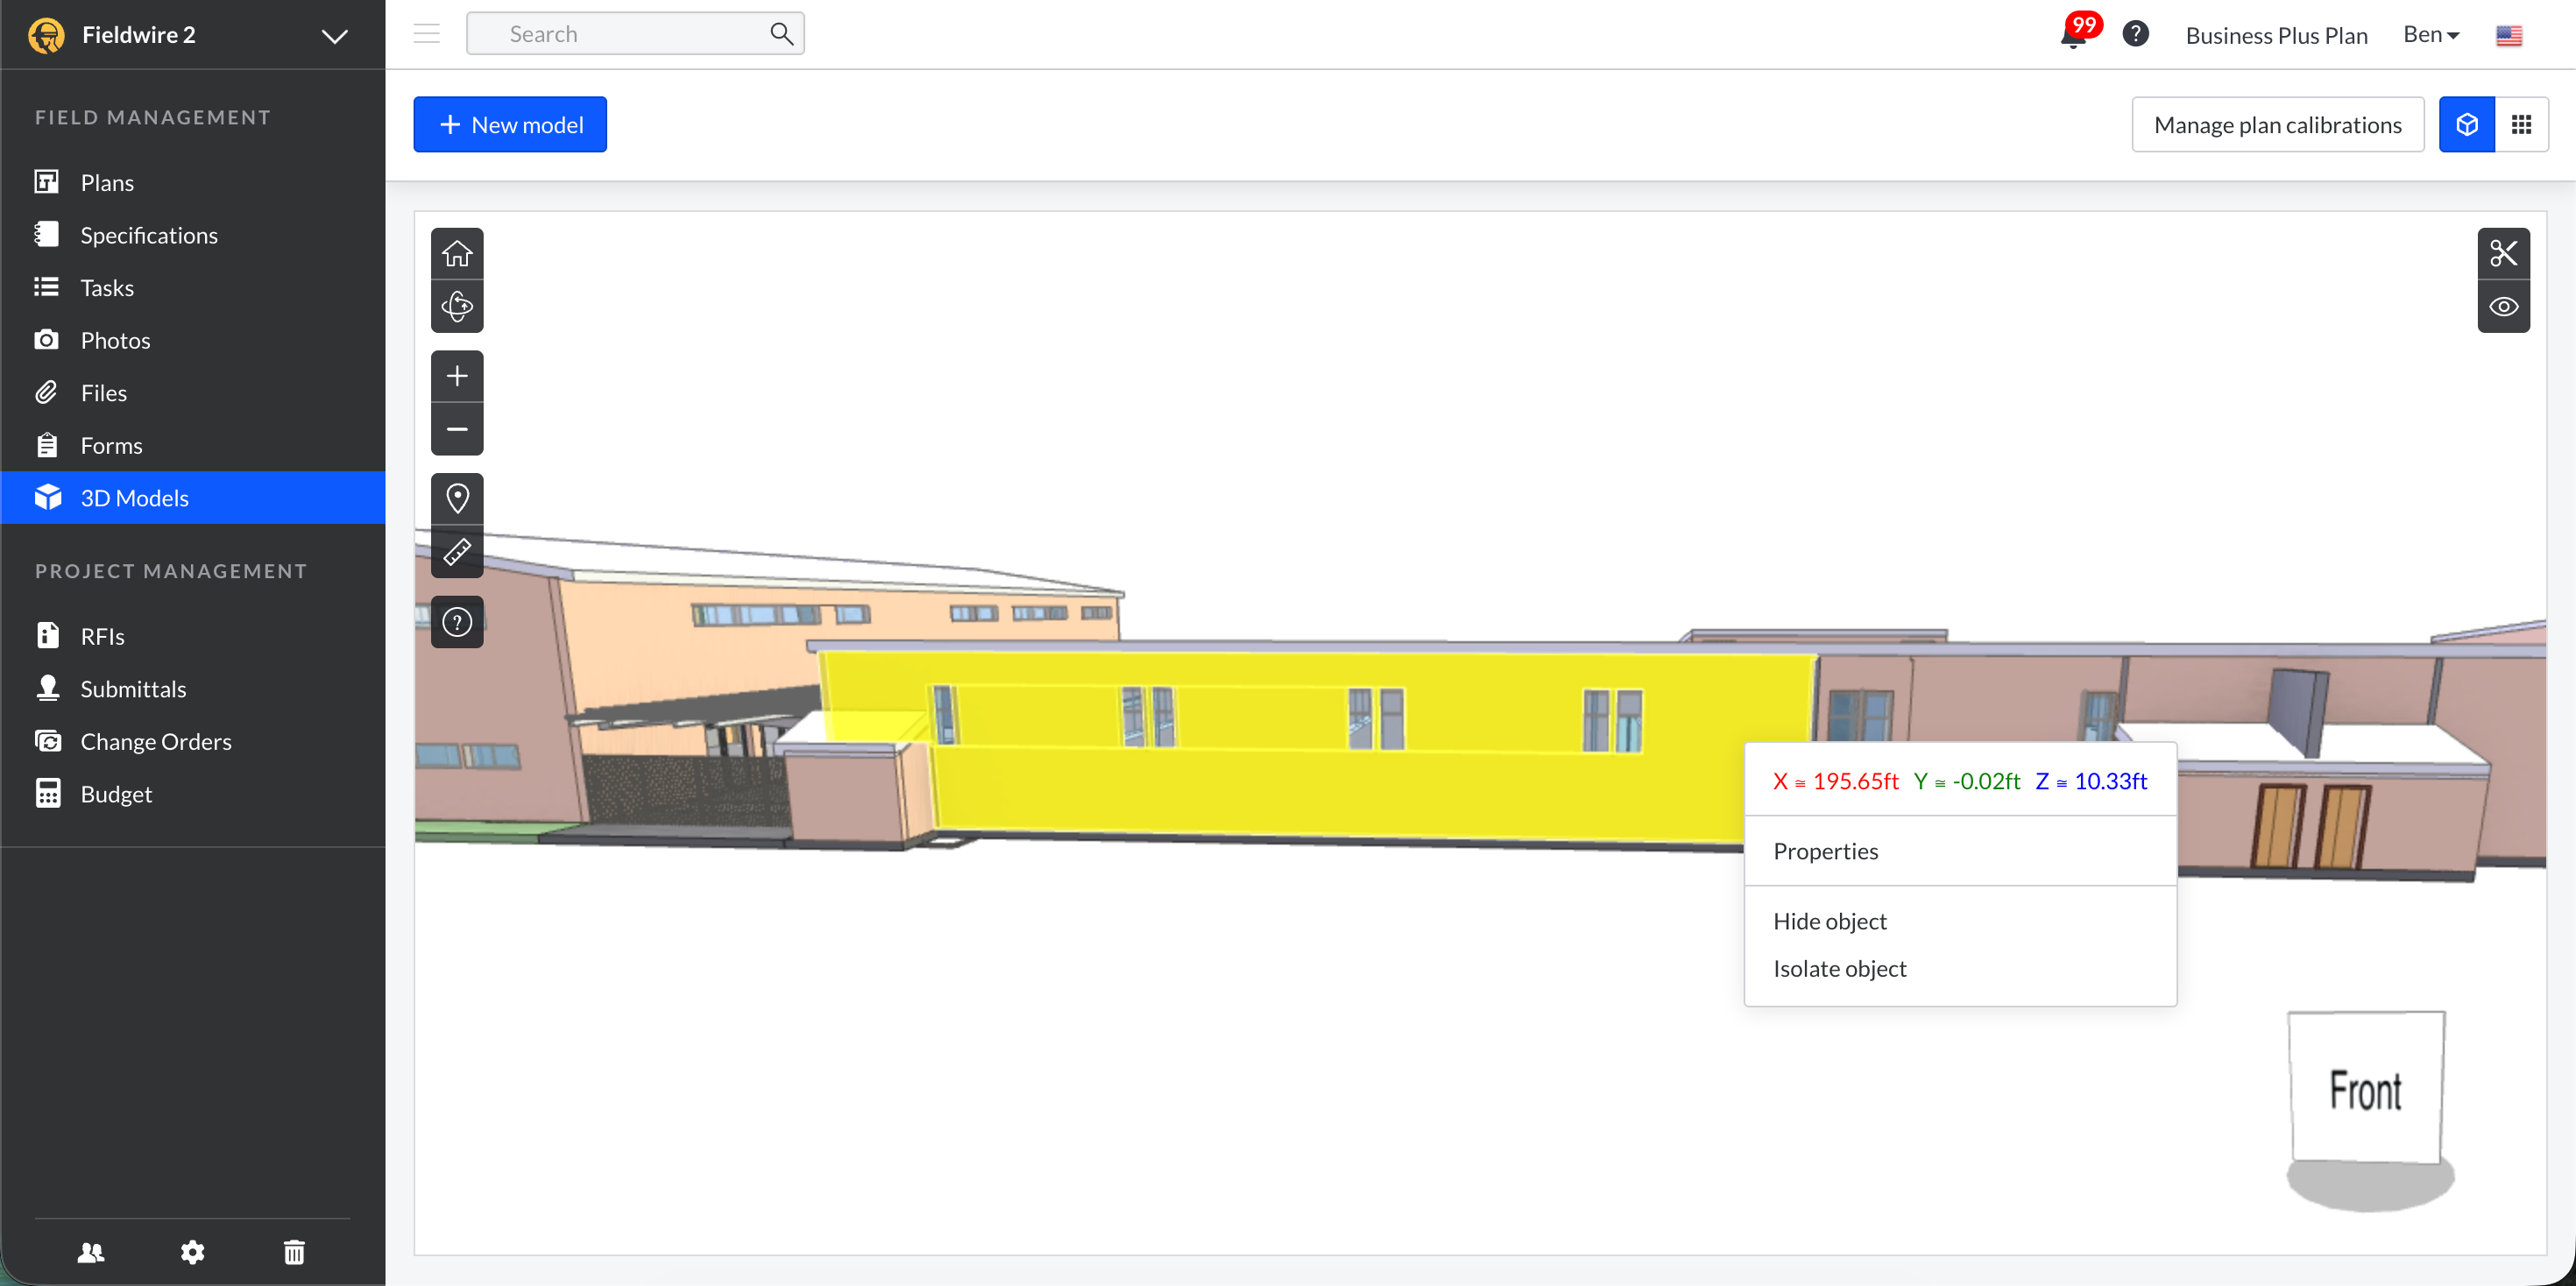Click the New model button

[x=510, y=125]
